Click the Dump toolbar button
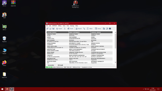 pos(98,29)
